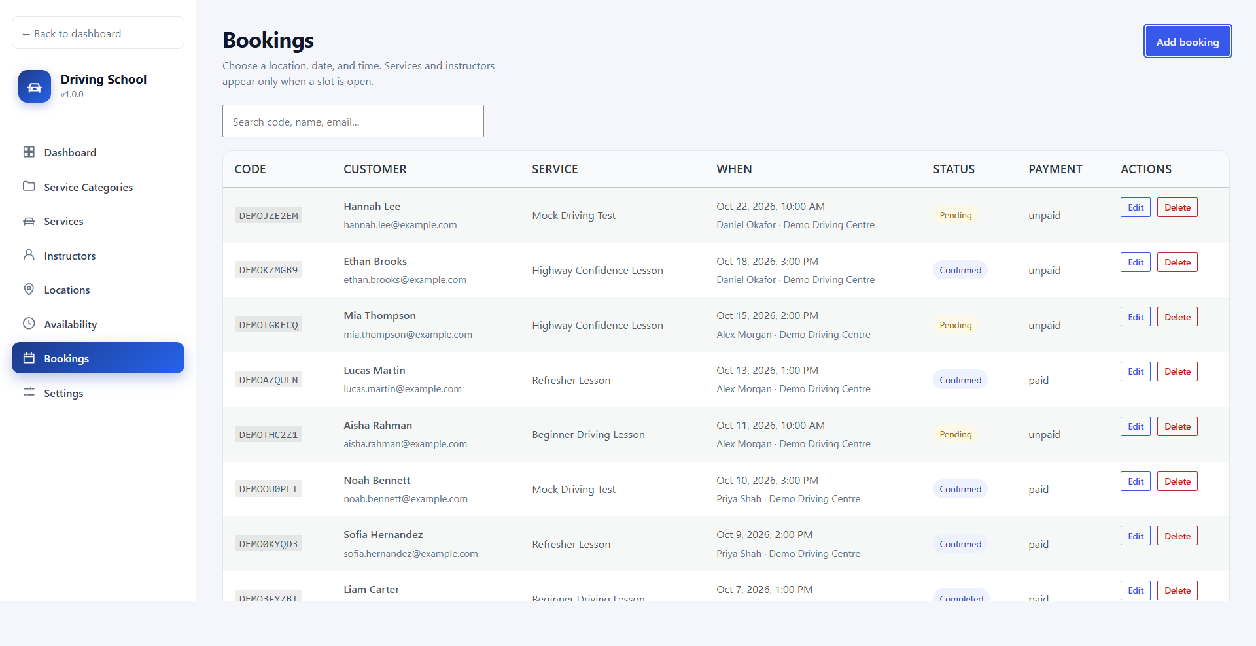Click the Settings sliders icon

(x=29, y=392)
